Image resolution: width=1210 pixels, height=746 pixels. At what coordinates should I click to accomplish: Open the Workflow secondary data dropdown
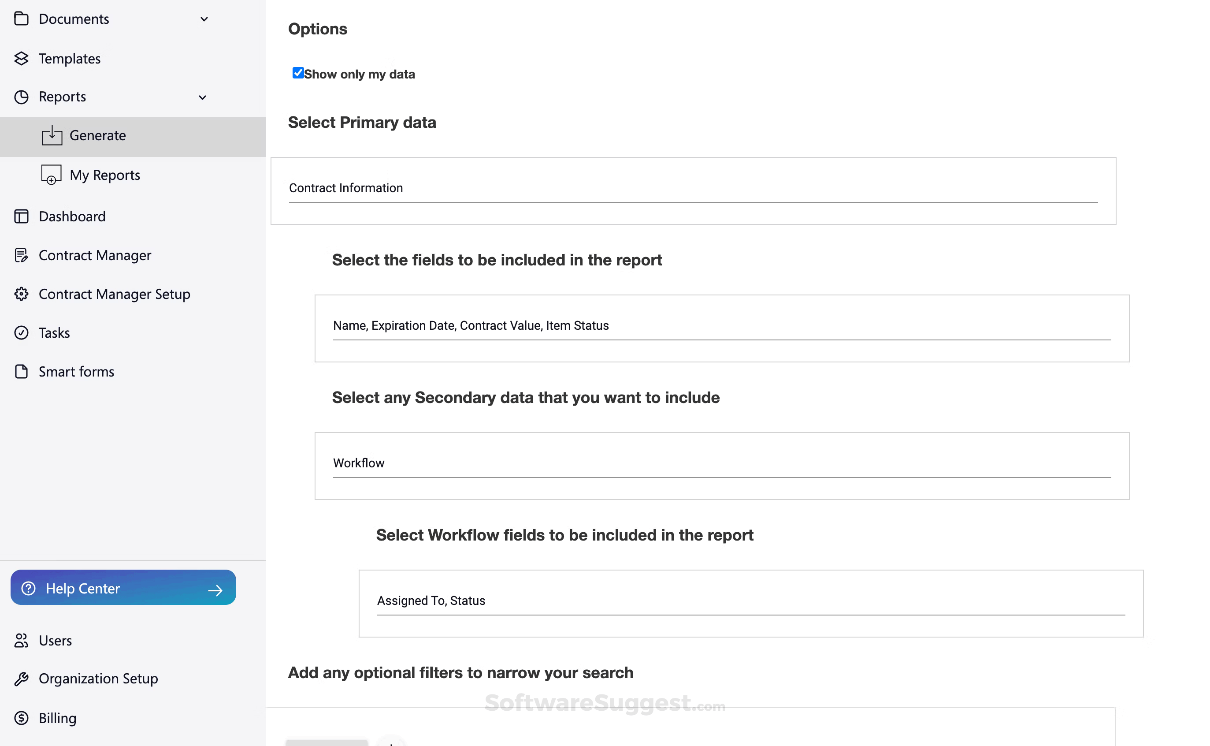point(722,466)
